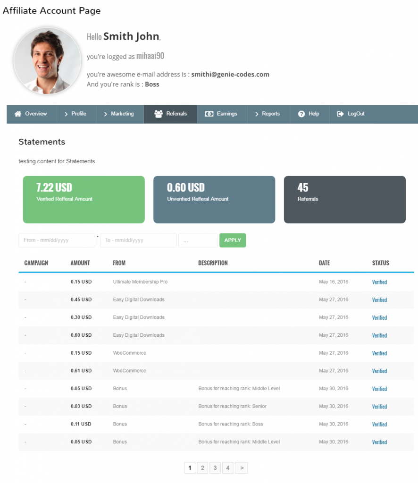The width and height of the screenshot is (418, 483).
Task: Click Verified status for Ultimate Membership Pro row
Action: [x=379, y=282]
